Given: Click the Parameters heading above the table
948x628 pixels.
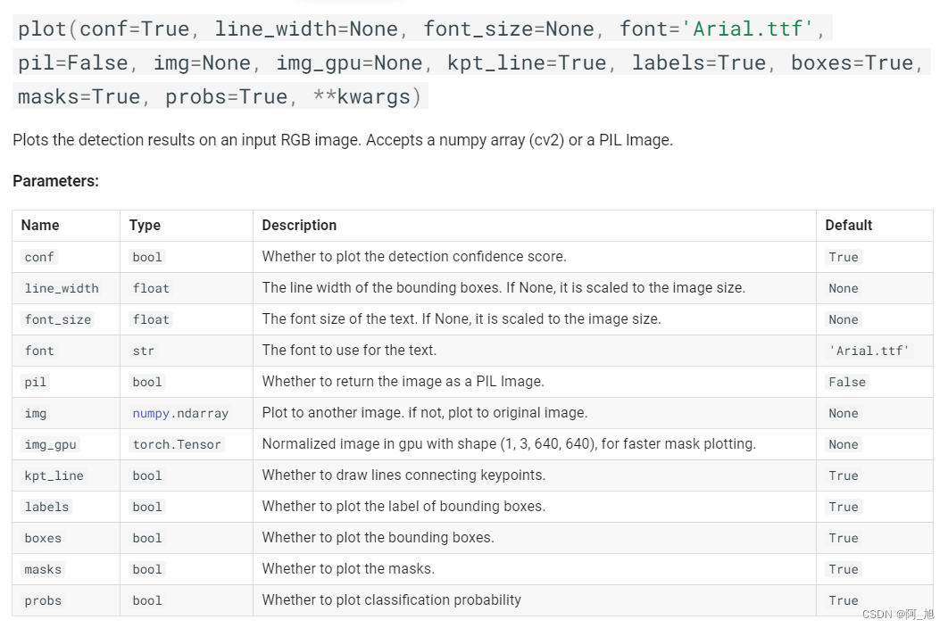Looking at the screenshot, I should point(55,181).
